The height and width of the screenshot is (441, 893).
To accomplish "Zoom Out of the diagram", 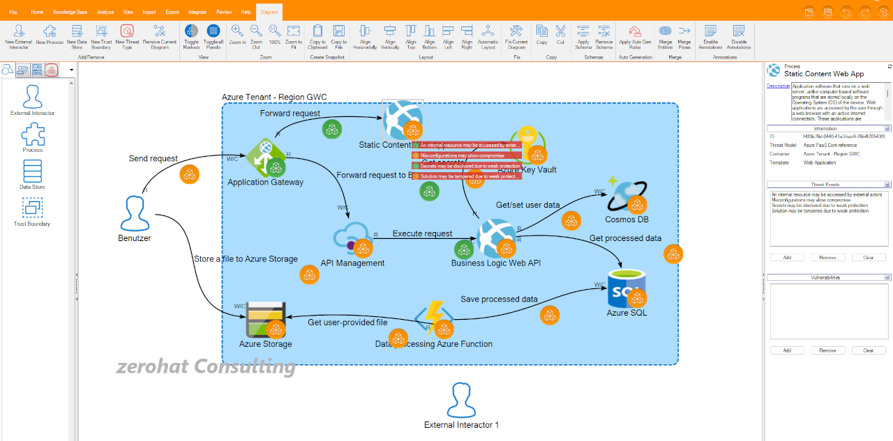I will coord(256,36).
